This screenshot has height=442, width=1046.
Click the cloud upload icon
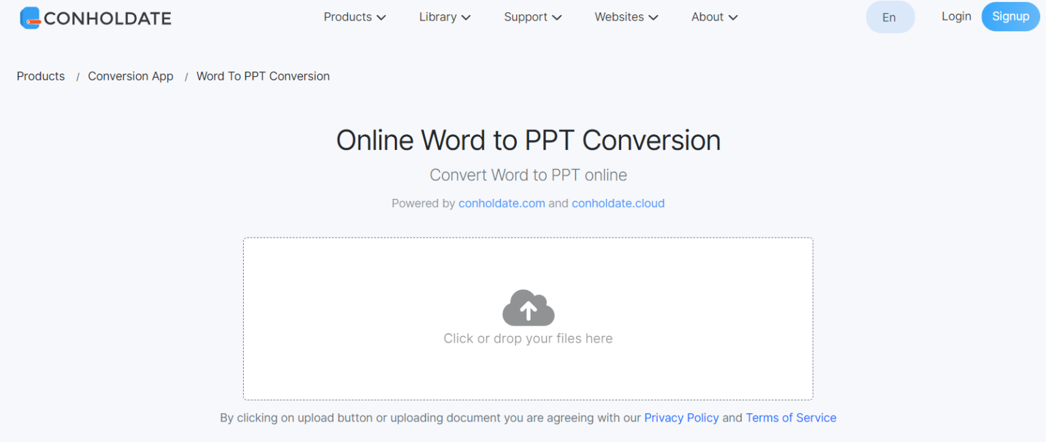coord(528,308)
